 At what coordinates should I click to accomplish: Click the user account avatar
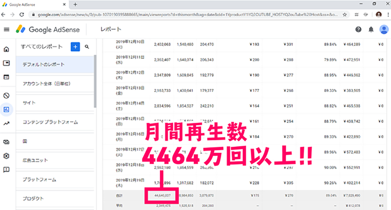(x=384, y=30)
